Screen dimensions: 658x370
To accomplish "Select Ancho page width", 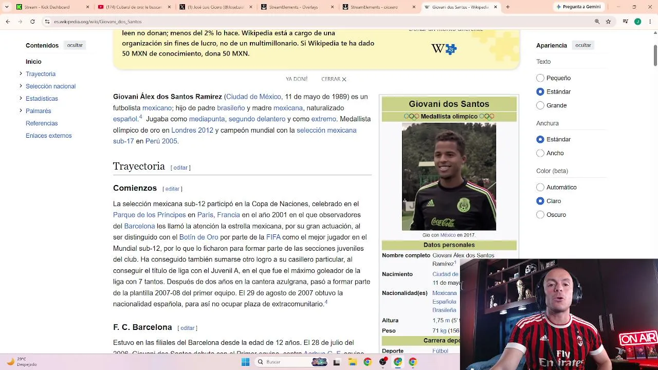I will point(540,153).
